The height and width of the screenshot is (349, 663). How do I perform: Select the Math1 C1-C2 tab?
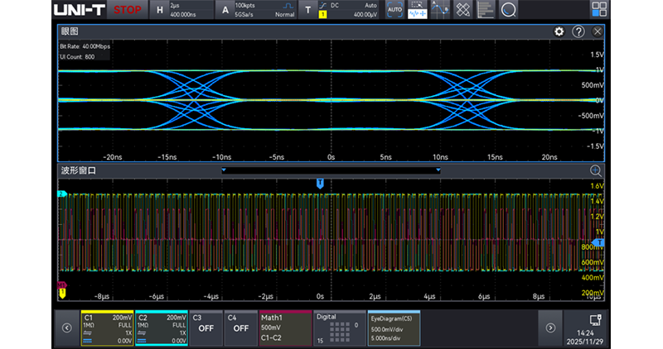click(x=284, y=327)
